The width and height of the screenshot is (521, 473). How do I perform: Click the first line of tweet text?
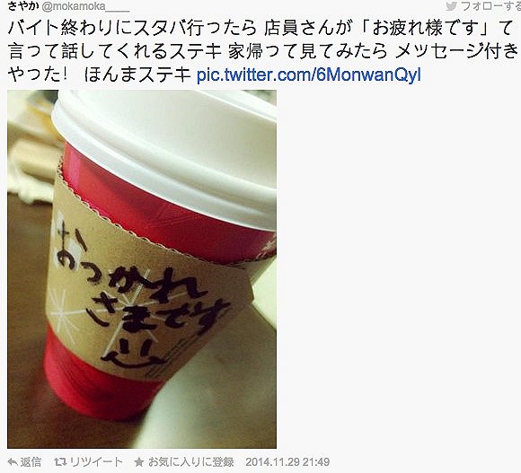(260, 28)
